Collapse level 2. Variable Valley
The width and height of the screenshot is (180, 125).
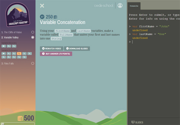pyautogui.click(x=10, y=37)
